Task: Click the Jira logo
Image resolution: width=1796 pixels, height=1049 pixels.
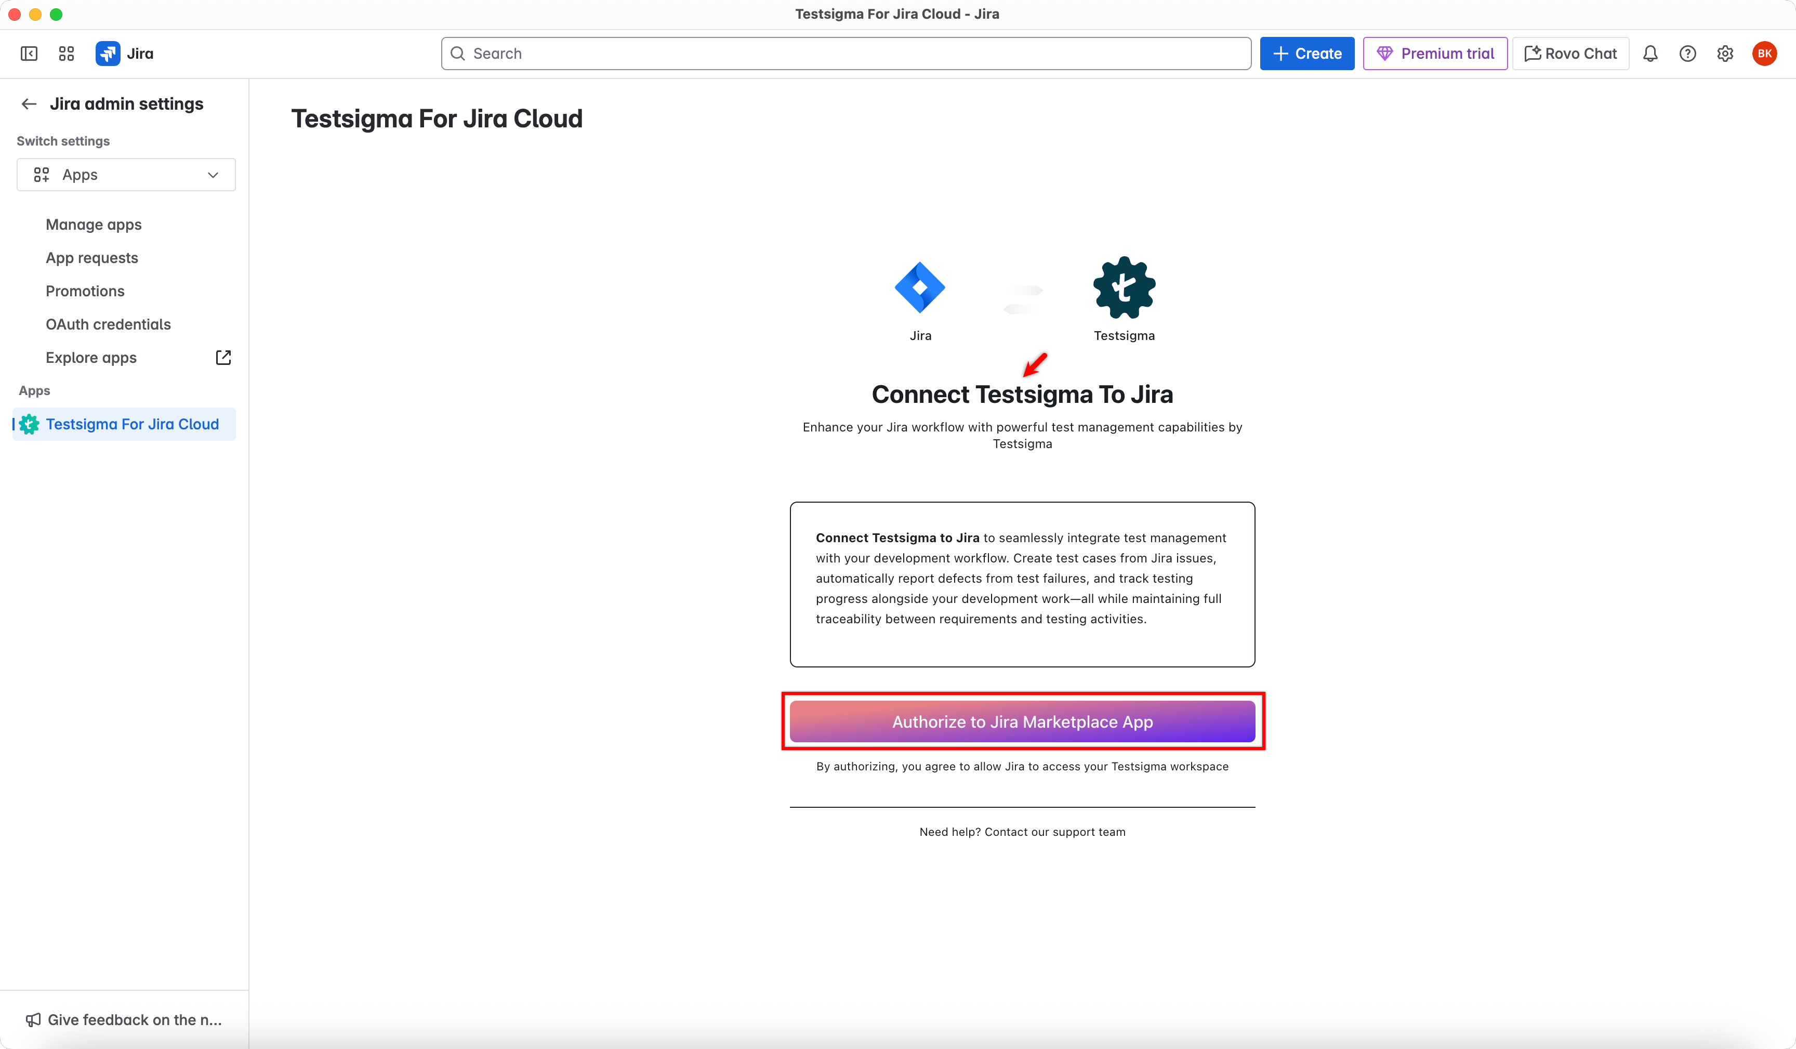Action: point(108,53)
